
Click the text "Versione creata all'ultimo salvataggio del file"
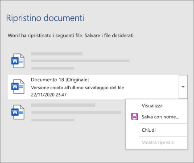(x=77, y=88)
